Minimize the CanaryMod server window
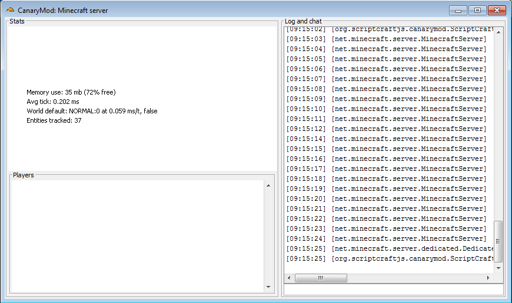Viewport: 512px width, 303px height. tap(458, 11)
